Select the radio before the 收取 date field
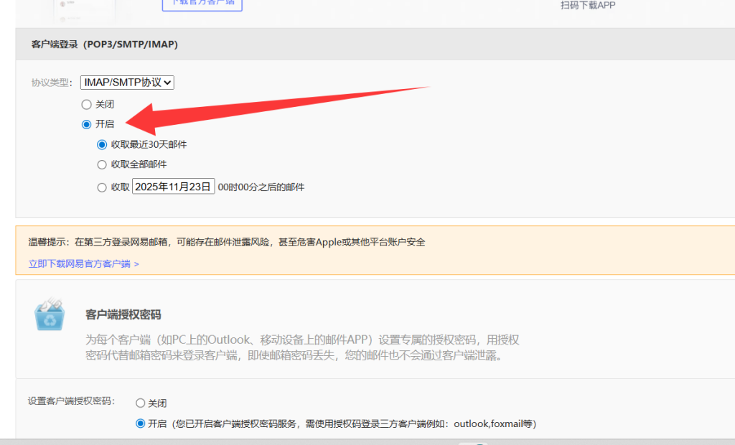 [102, 187]
